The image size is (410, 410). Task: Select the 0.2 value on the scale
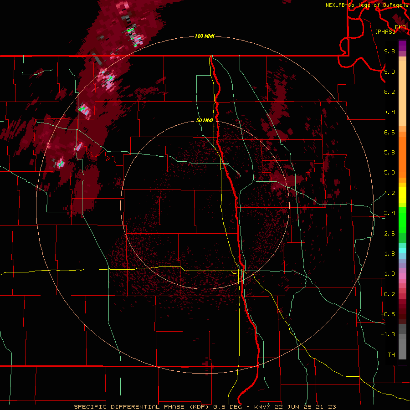tap(389, 294)
